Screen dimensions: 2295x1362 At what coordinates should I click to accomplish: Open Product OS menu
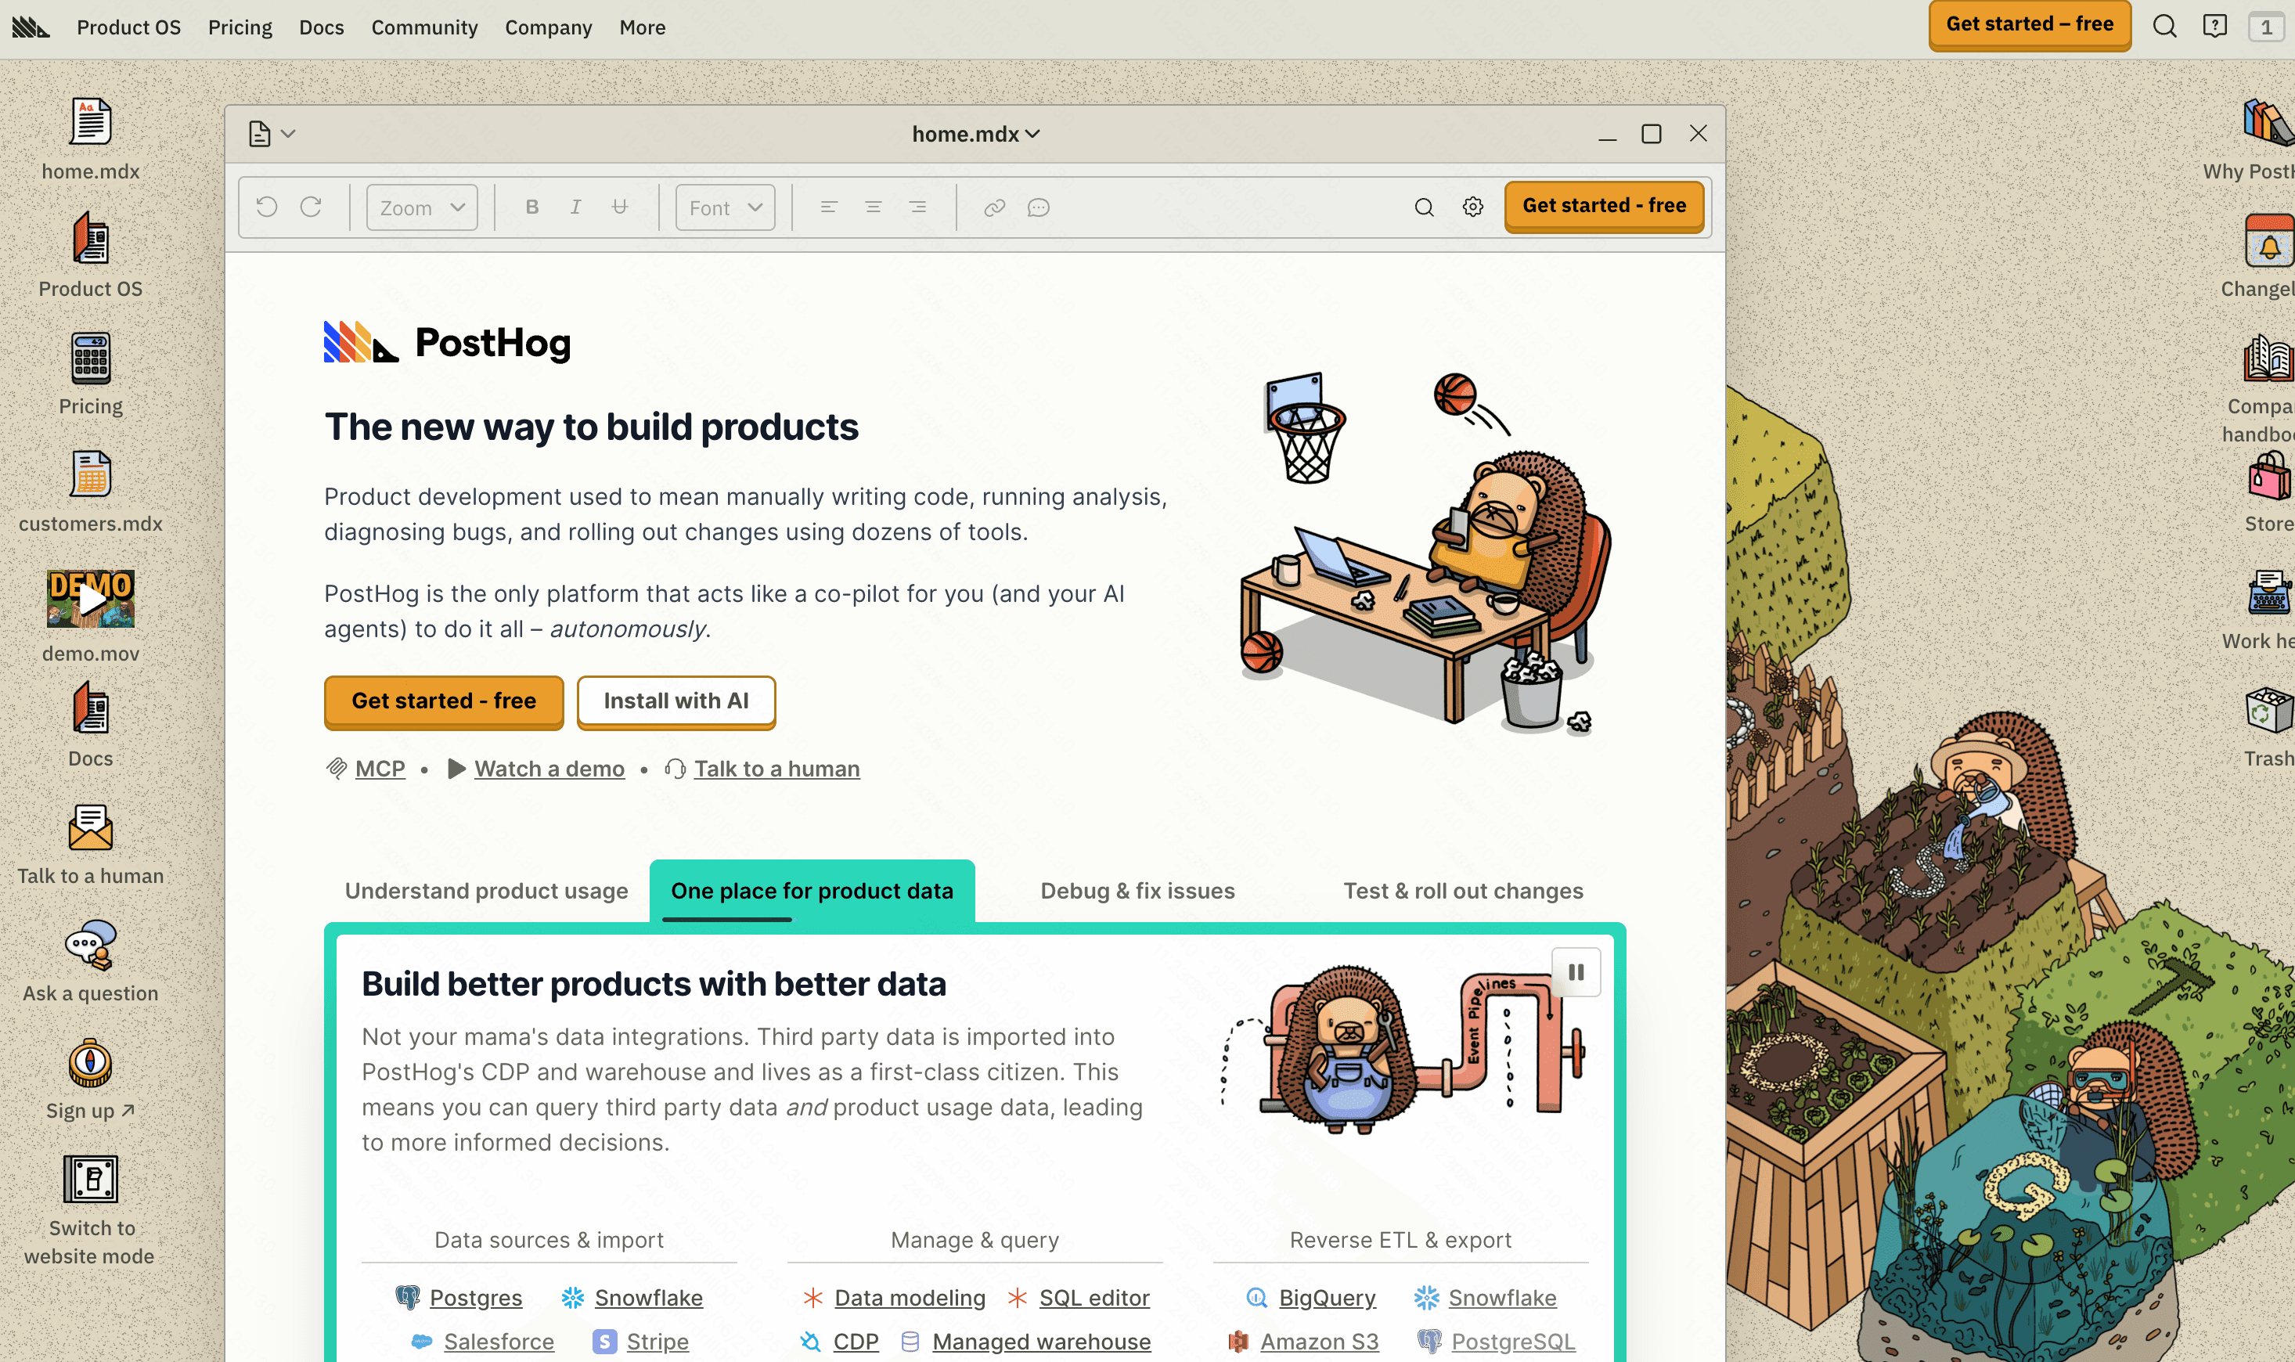(129, 27)
